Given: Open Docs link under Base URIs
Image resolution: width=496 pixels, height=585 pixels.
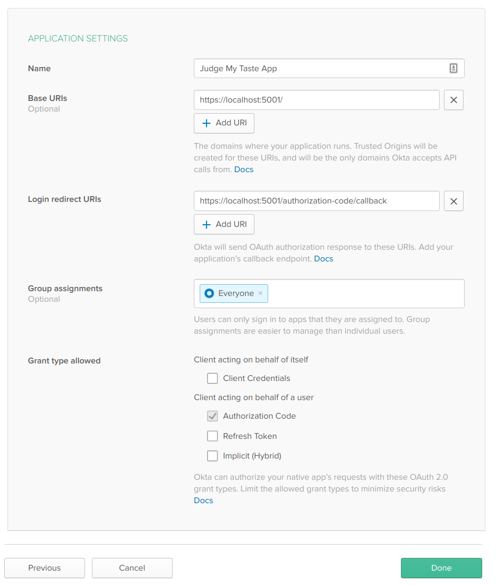Looking at the screenshot, I should click(x=244, y=169).
